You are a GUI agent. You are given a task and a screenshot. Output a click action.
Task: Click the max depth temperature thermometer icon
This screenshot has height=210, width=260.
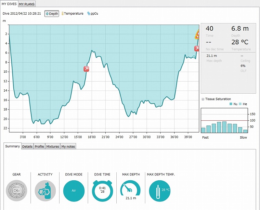tap(160, 191)
